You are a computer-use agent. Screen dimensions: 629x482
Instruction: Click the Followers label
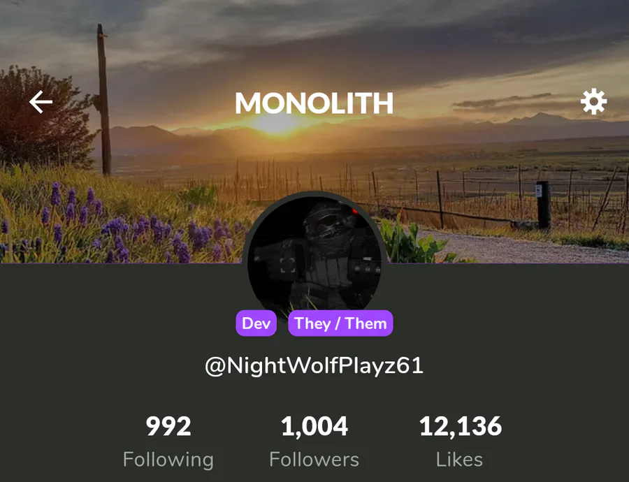click(x=314, y=460)
